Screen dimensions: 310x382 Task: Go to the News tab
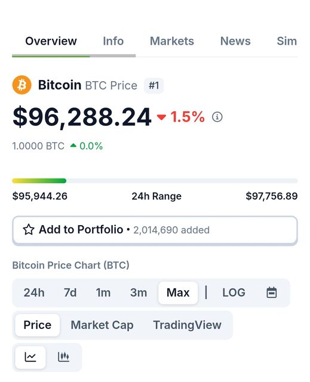(235, 41)
